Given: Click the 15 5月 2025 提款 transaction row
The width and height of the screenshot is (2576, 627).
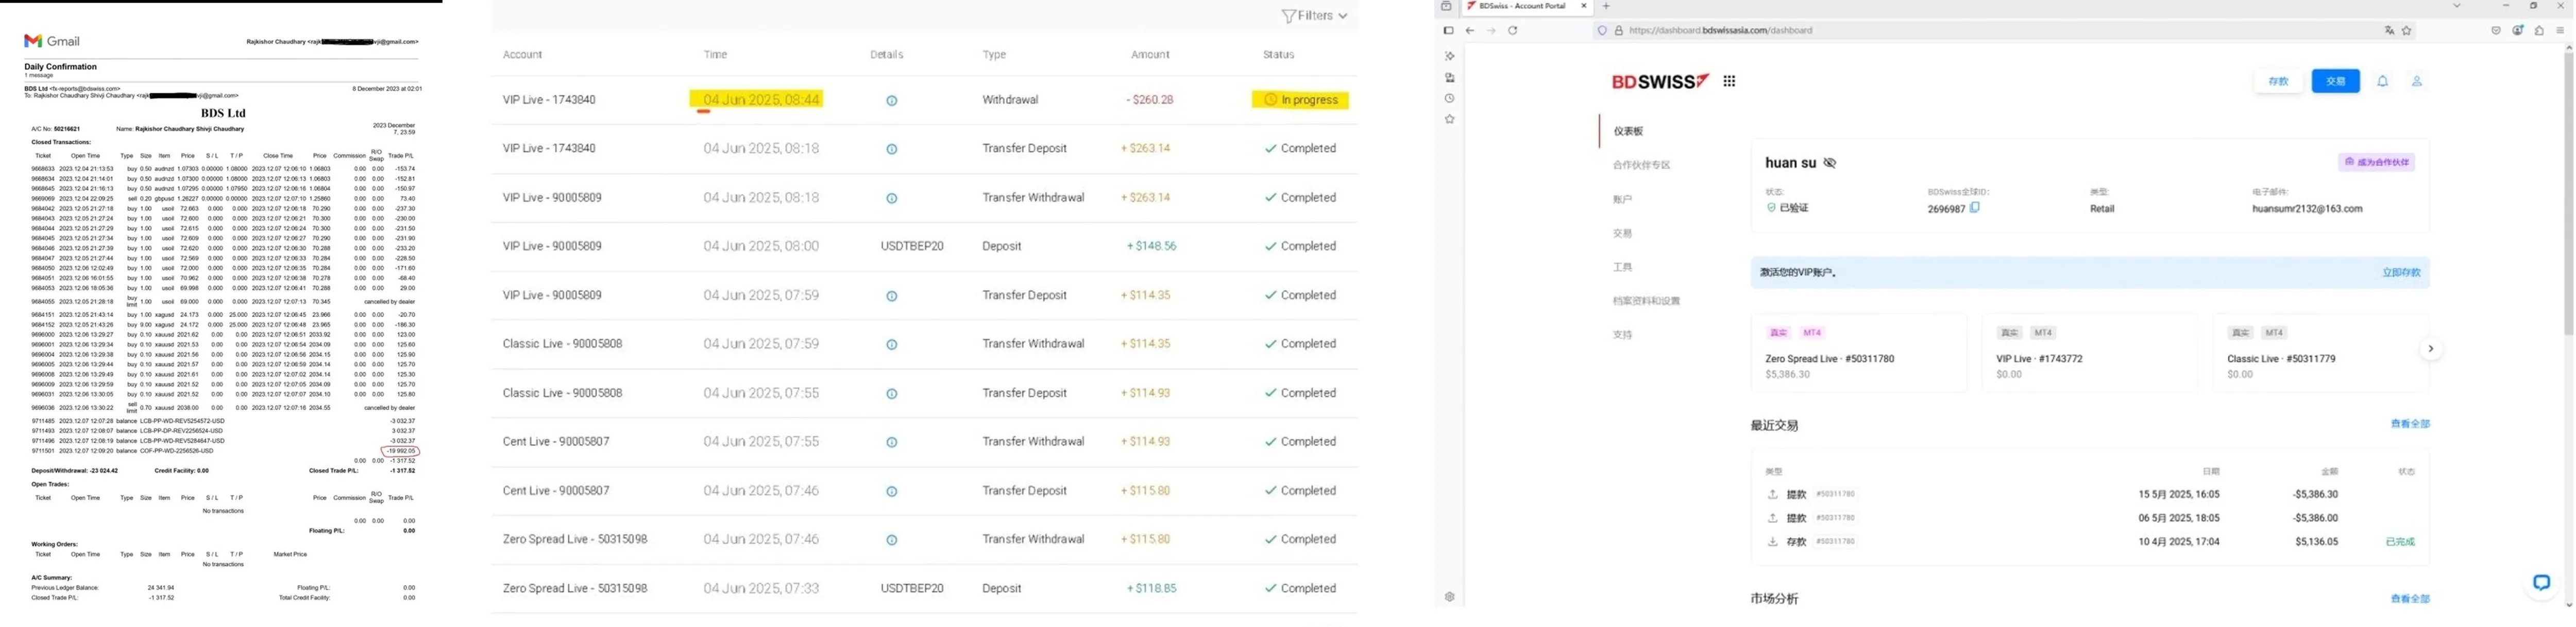Looking at the screenshot, I should pyautogui.click(x=2090, y=494).
